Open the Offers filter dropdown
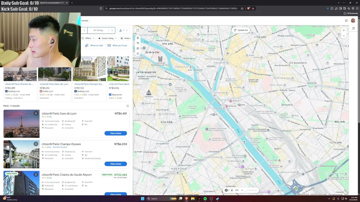Image resolution: width=360 pixels, height=202 pixels. pos(88,38)
